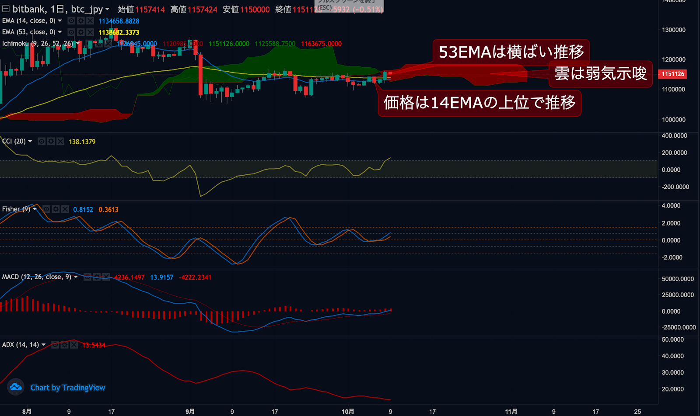Click the 1151126 current price label
The height and width of the screenshot is (416, 700).
click(x=672, y=74)
